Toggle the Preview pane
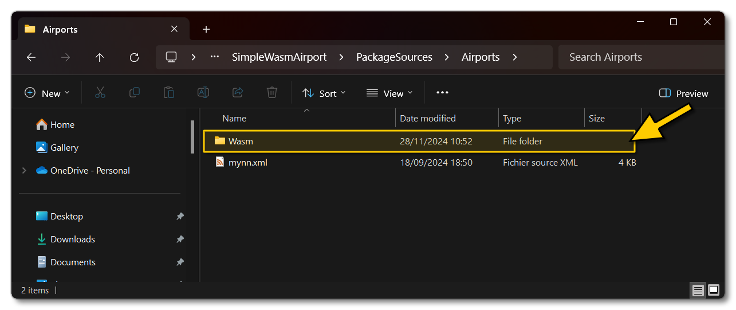Viewport: 736px width, 310px height. tap(684, 93)
